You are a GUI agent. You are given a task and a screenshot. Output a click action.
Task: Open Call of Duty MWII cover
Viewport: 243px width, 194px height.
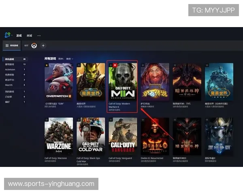[x=123, y=82]
